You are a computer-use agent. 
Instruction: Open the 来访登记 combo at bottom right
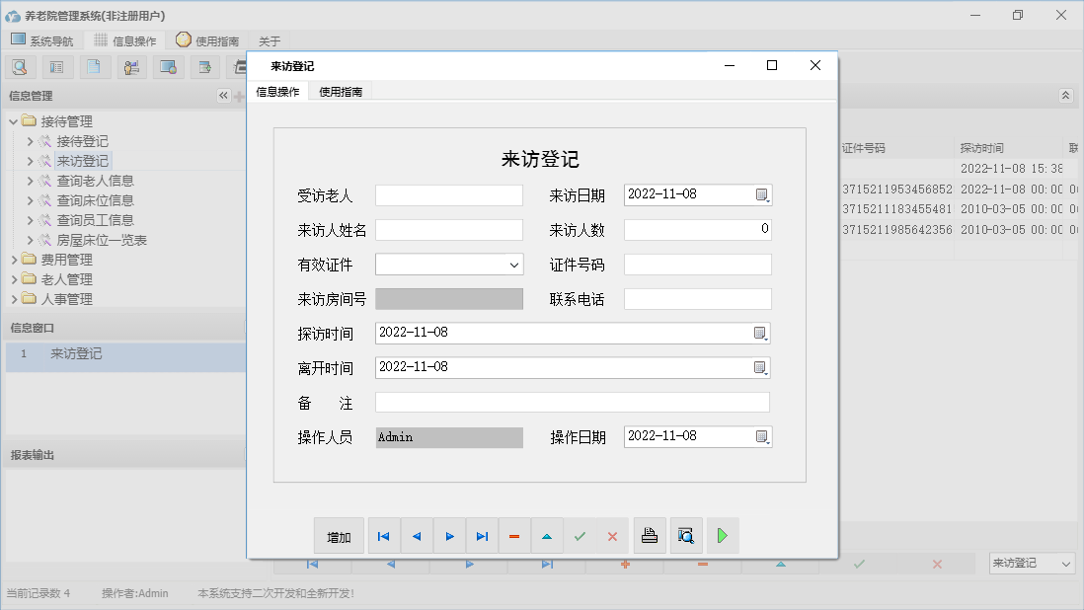(1031, 563)
